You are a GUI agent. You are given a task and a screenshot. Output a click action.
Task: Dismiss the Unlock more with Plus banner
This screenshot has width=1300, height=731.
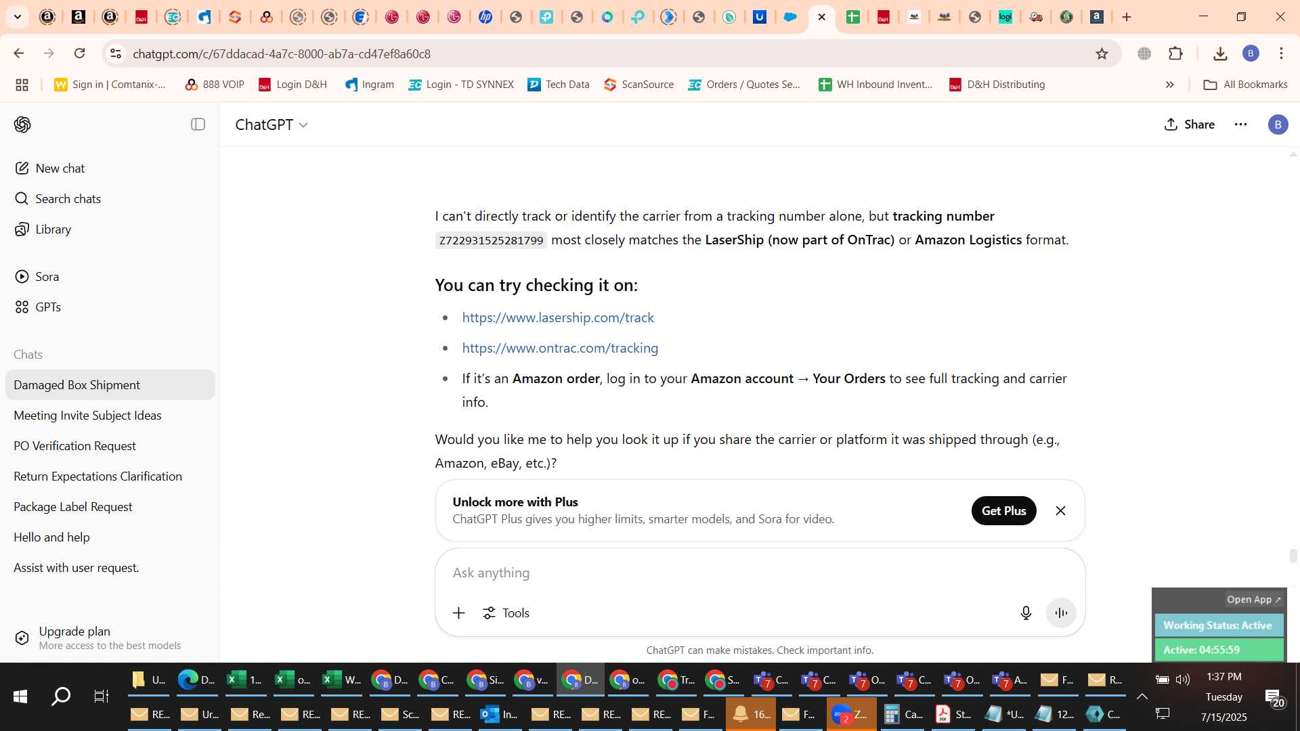coord(1060,511)
